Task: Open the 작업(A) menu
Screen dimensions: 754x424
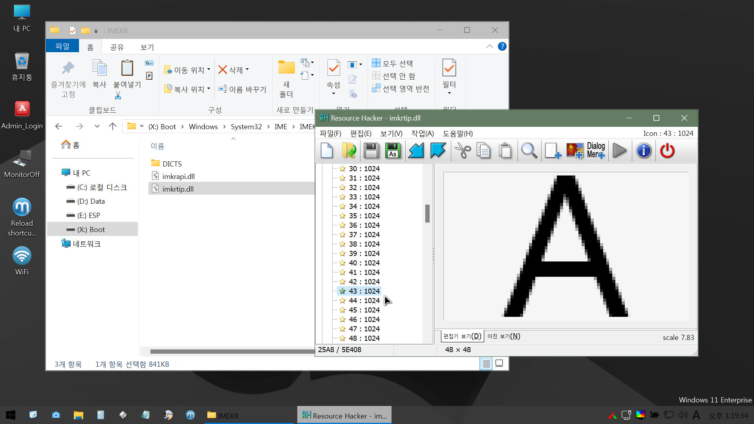Action: coord(422,133)
